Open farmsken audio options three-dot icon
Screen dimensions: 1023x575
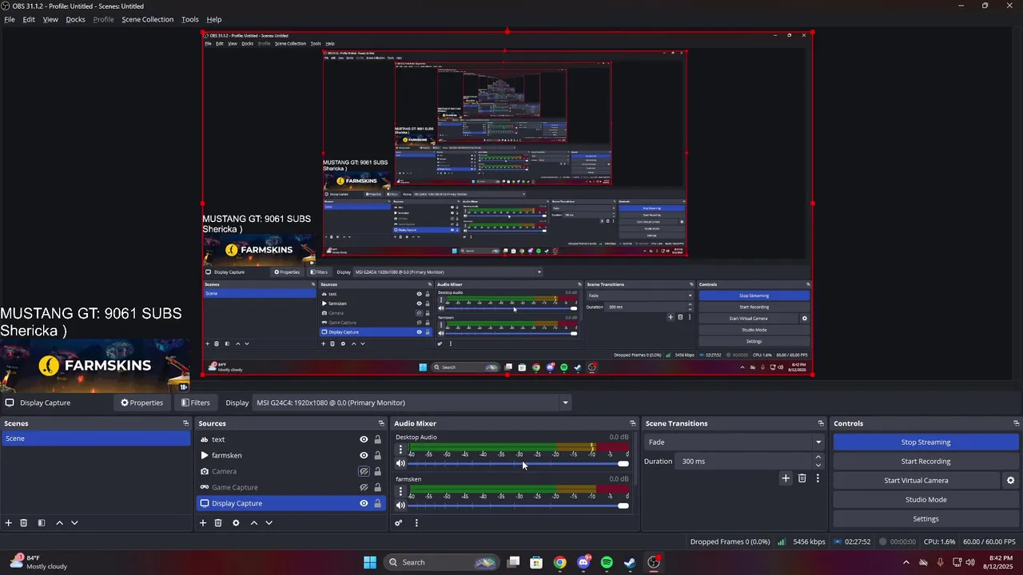click(x=401, y=491)
